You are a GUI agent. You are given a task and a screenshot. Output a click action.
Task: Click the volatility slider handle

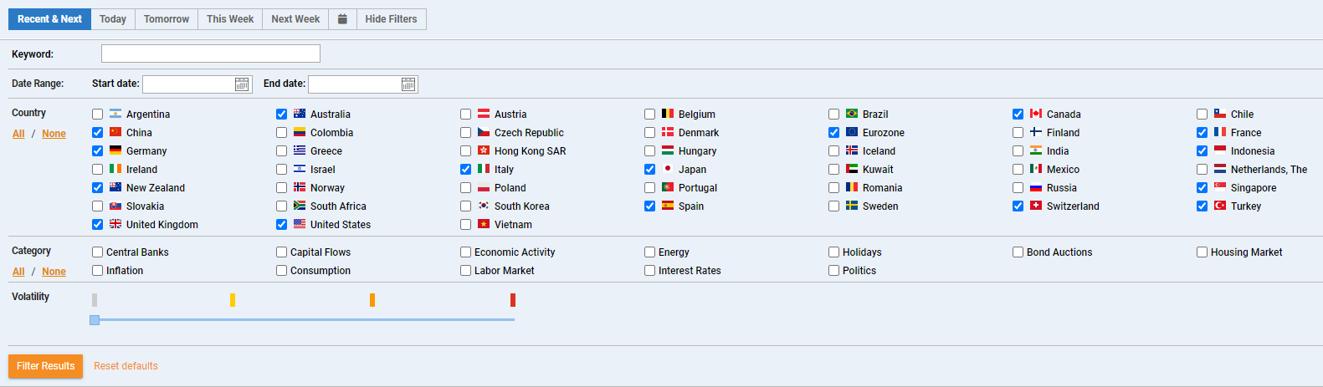pos(95,320)
